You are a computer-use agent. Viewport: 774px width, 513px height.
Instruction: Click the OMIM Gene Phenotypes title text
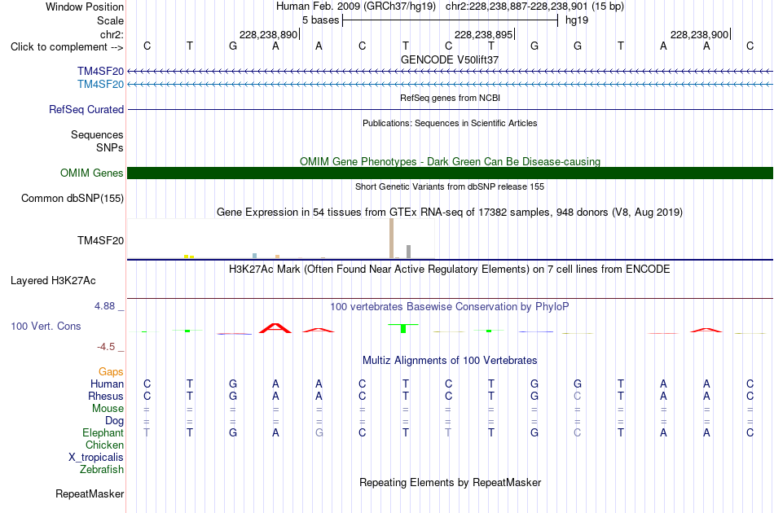(x=451, y=162)
